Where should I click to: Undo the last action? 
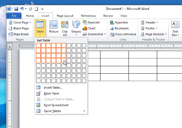point(22,9)
